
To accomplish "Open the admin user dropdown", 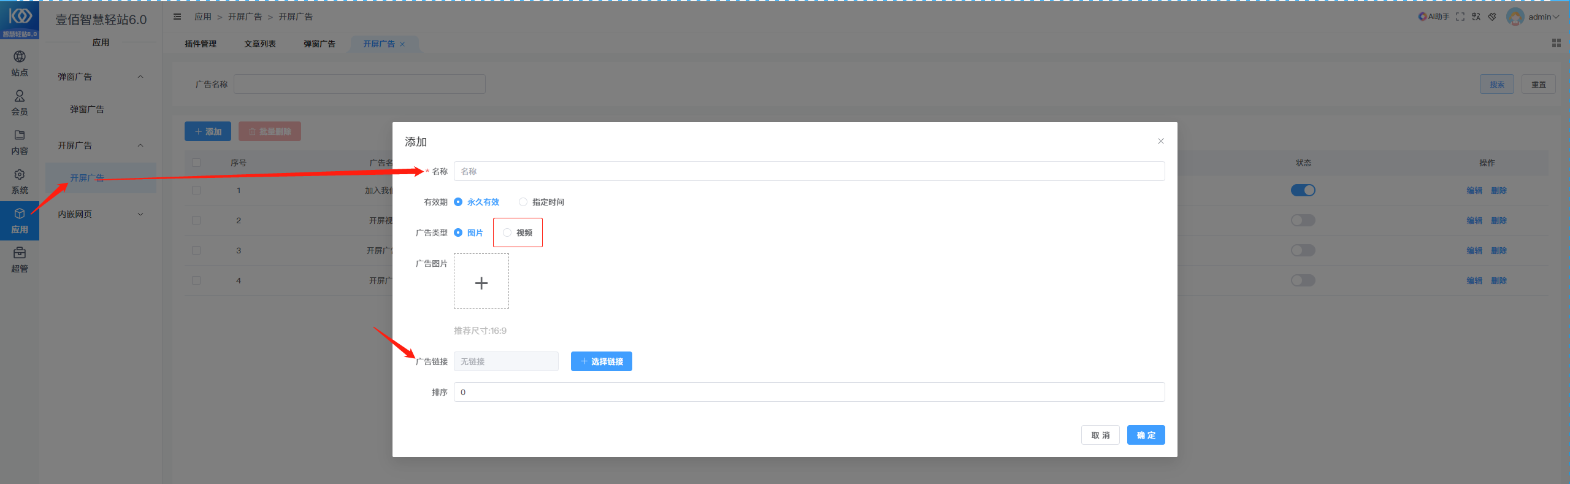I will [x=1533, y=17].
